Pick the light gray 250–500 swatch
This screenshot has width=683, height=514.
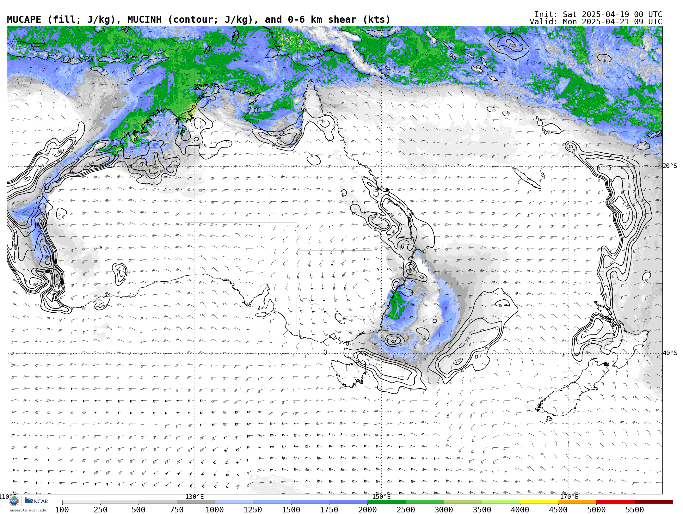119,502
